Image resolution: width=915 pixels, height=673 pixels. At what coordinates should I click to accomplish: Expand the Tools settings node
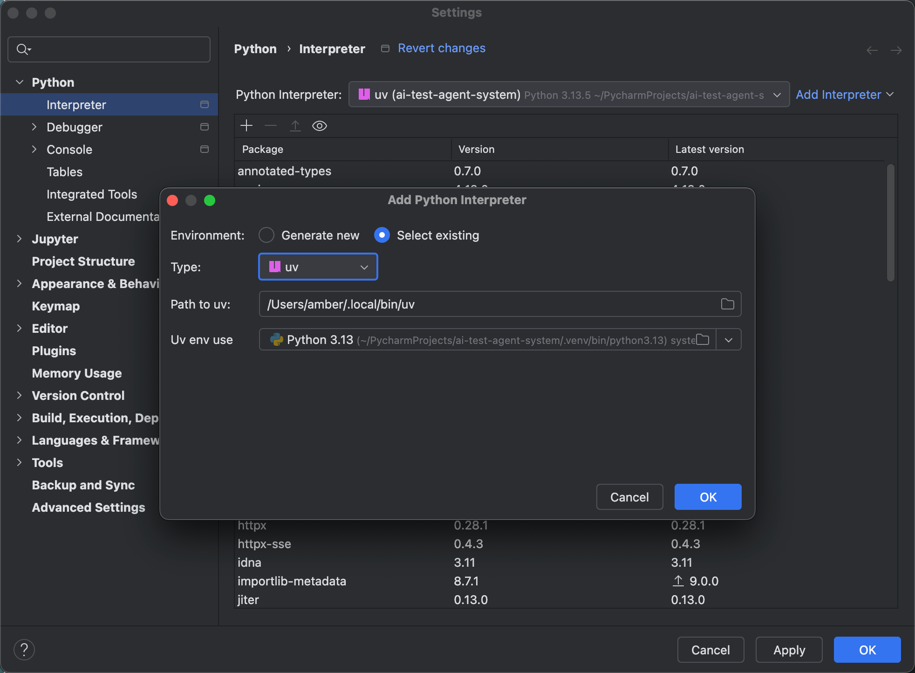point(19,462)
